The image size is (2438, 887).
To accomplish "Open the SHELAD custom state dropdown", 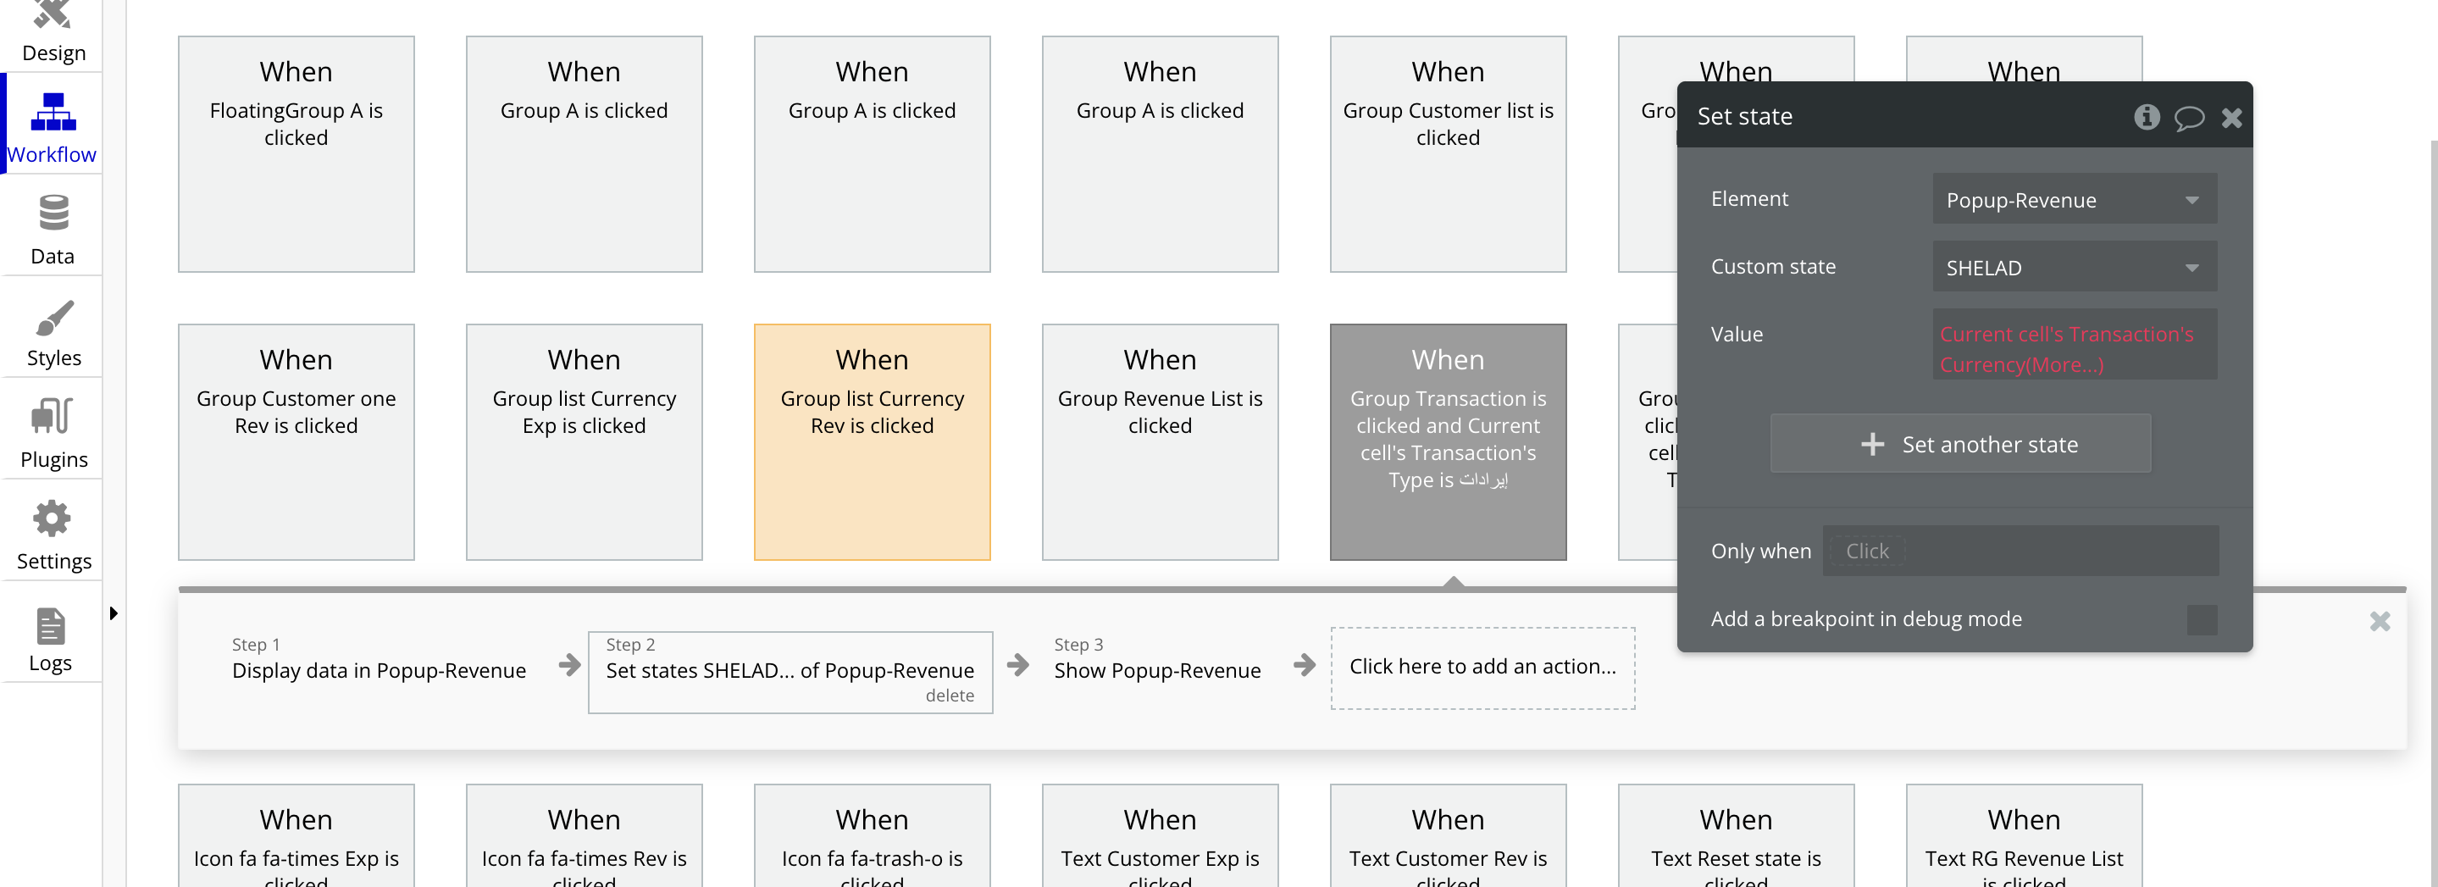I will 2074,267.
